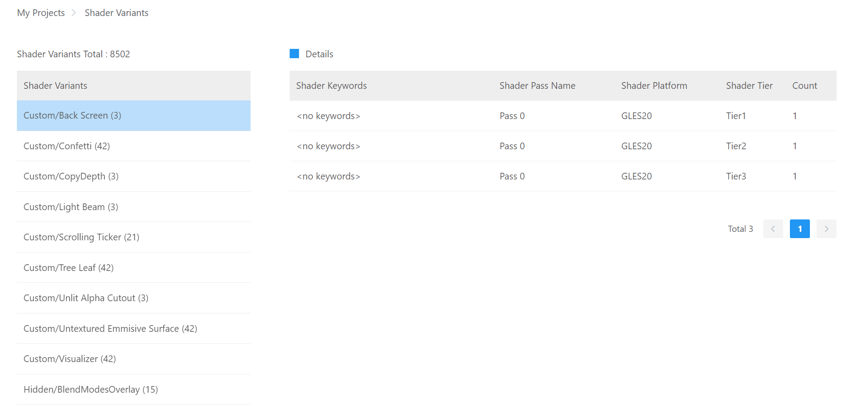Select page 1 in the pagination

(x=799, y=229)
